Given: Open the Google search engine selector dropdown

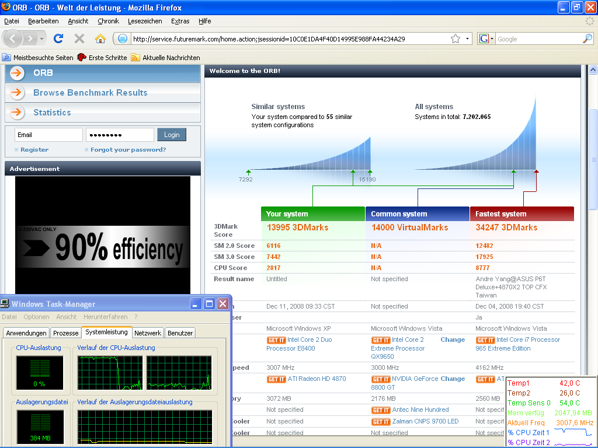Looking at the screenshot, I should (x=486, y=38).
